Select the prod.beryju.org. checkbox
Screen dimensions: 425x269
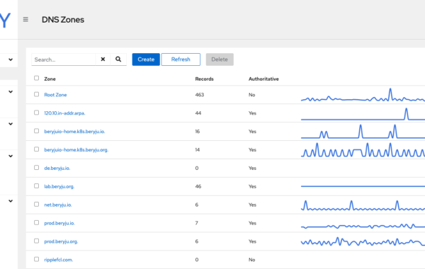(37, 241)
